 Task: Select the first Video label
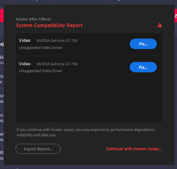point(25,40)
